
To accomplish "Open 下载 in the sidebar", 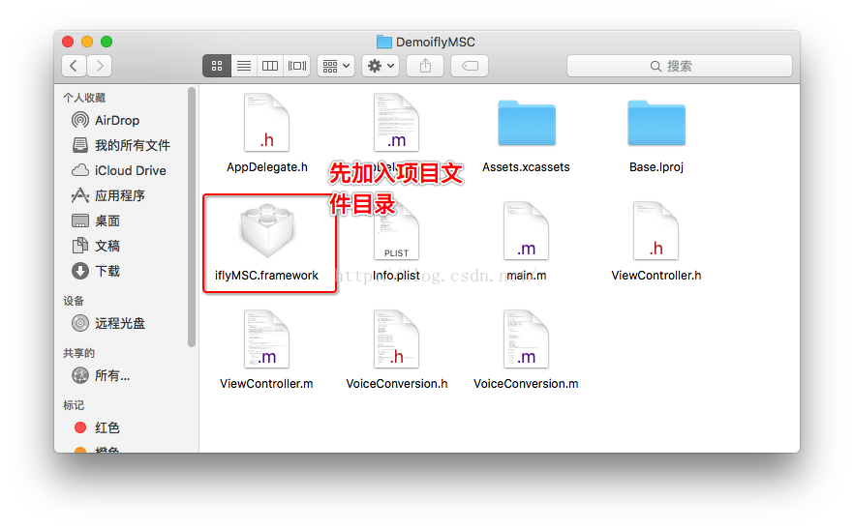I will 96,271.
